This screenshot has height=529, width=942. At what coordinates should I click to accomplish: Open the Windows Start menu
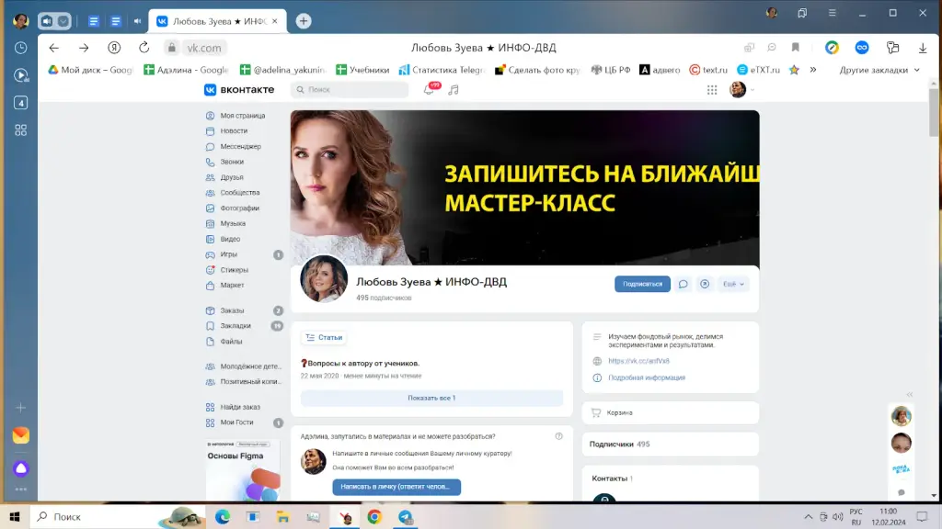(15, 517)
